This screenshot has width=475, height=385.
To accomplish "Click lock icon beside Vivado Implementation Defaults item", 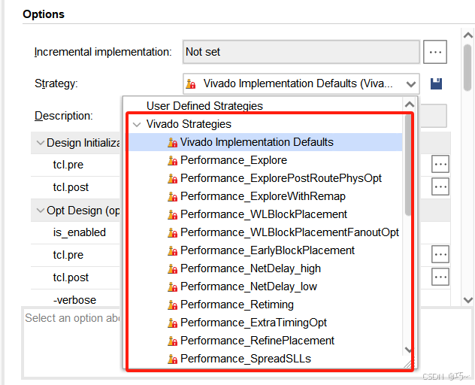I will click(172, 142).
